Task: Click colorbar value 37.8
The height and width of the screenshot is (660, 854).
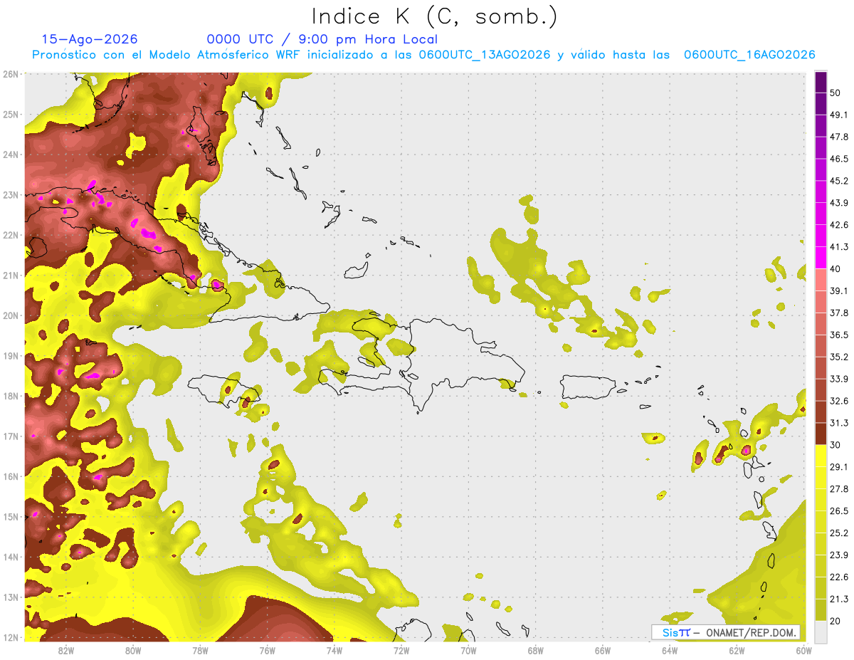Action: point(838,313)
